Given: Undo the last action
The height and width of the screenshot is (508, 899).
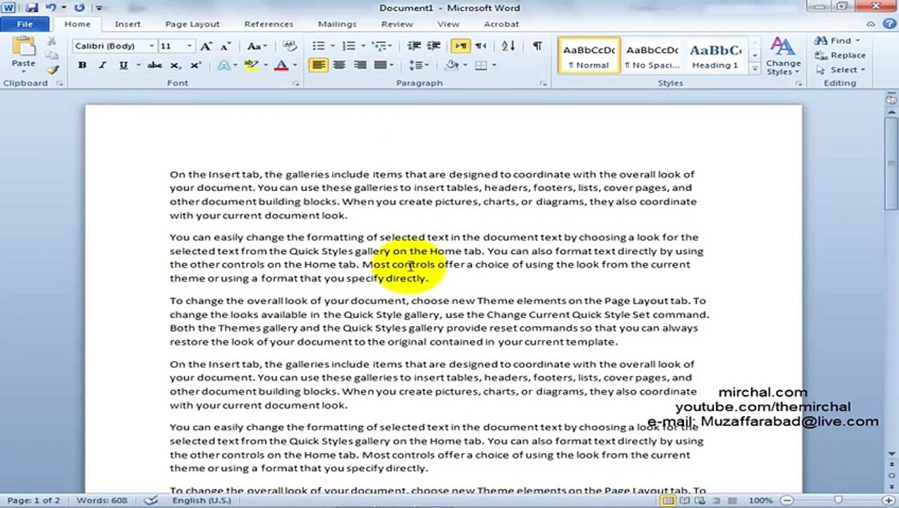Looking at the screenshot, I should click(x=51, y=8).
